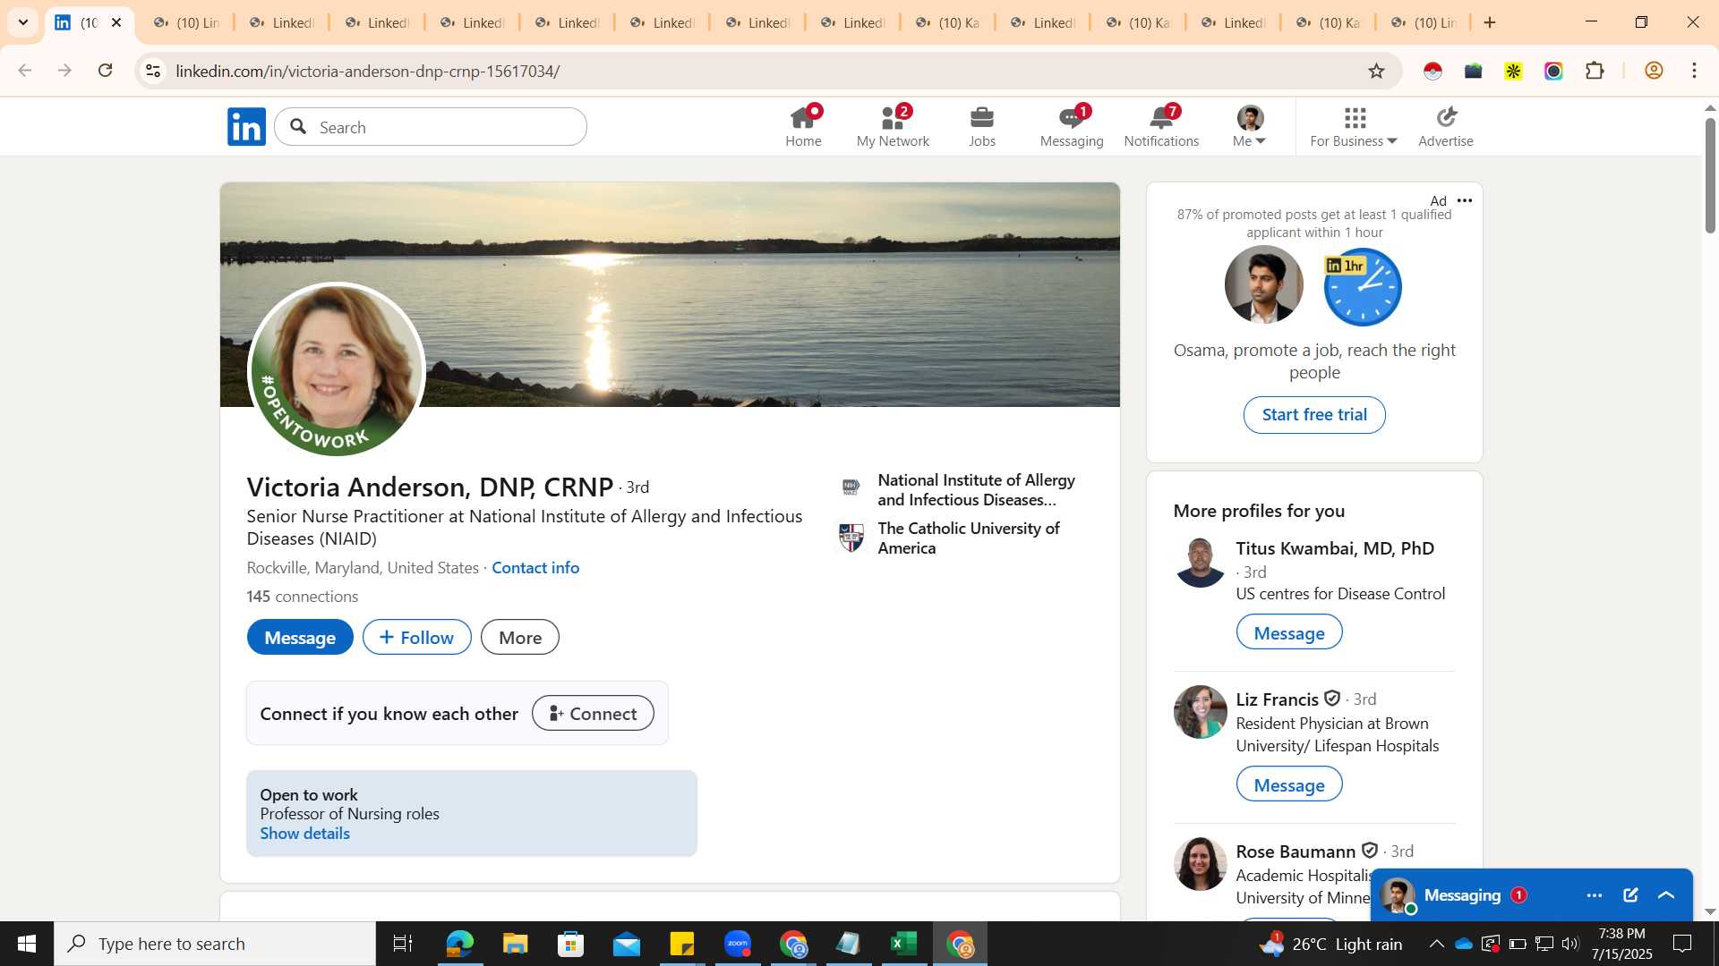
Task: Click the page vertical scrollbar thumb
Action: point(1710,174)
